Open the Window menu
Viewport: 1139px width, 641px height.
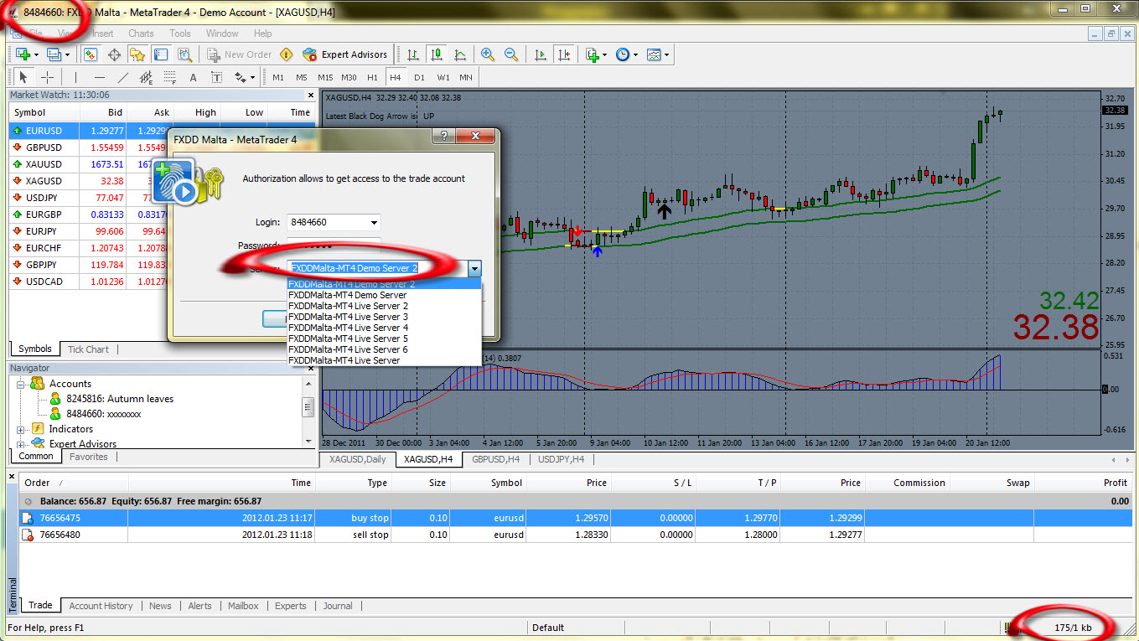pyautogui.click(x=222, y=34)
